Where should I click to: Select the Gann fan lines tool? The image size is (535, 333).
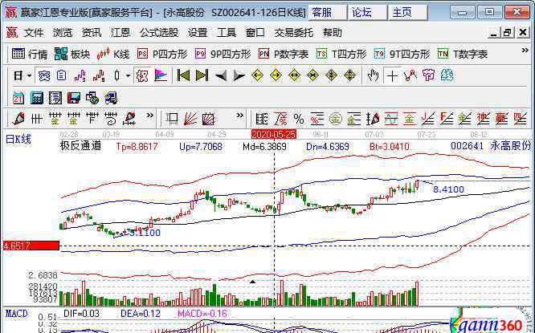(190, 119)
